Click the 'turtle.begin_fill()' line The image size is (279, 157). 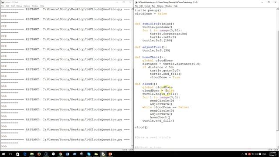click(160, 94)
